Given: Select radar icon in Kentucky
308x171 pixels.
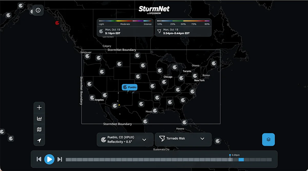Looking at the screenshot, I should (178, 90).
